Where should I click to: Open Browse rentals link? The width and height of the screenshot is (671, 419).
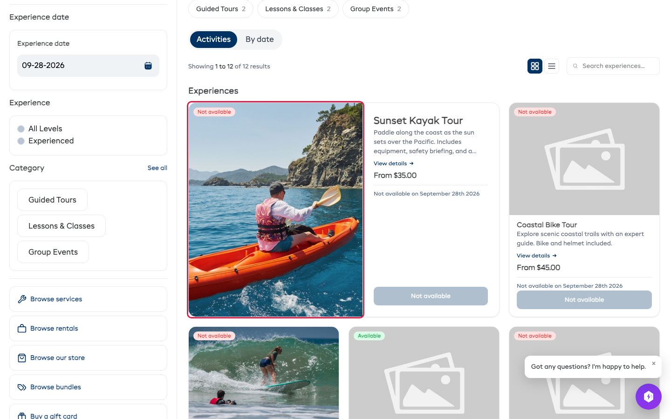(88, 328)
